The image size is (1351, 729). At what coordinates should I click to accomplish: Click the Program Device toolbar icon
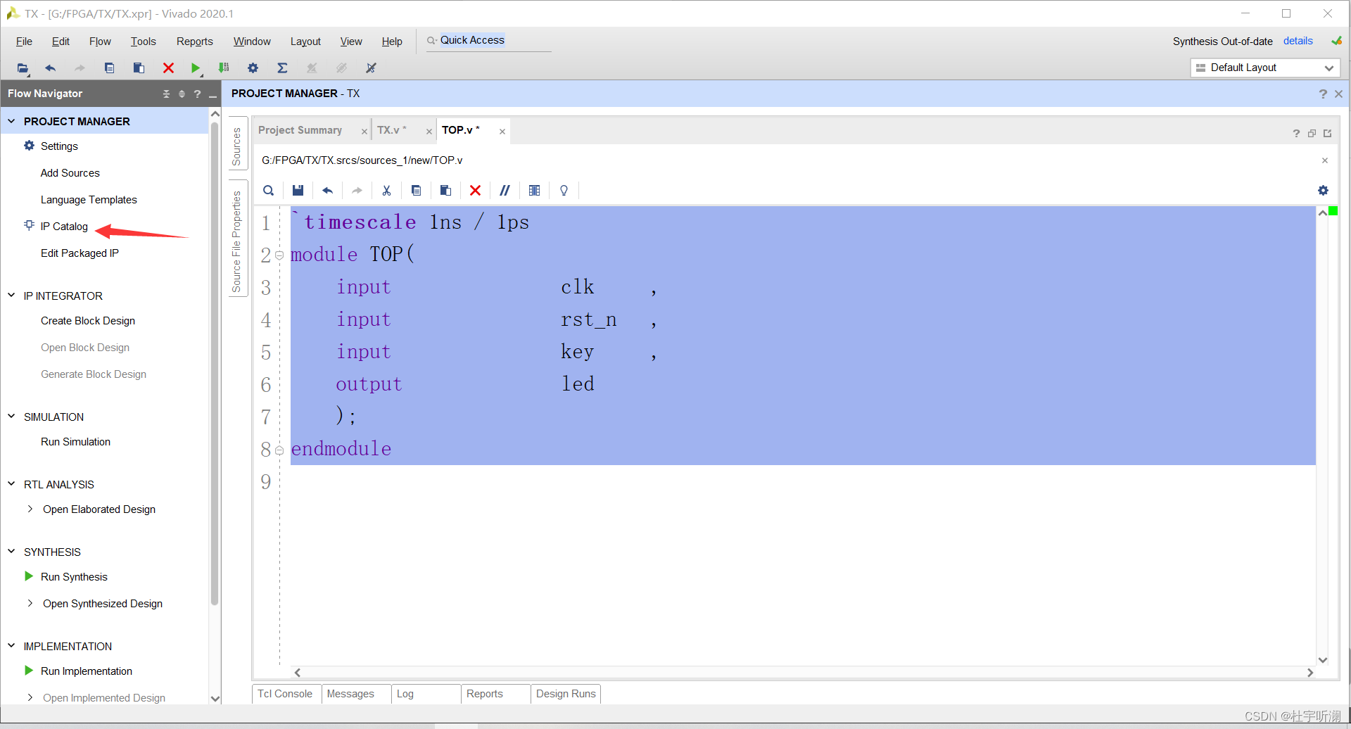pyautogui.click(x=224, y=68)
